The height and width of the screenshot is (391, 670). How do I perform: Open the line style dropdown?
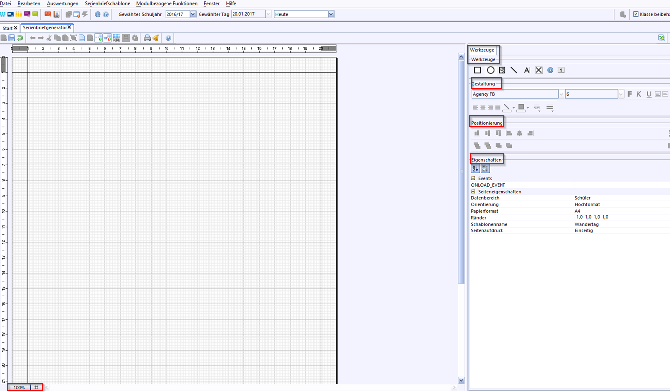point(536,107)
